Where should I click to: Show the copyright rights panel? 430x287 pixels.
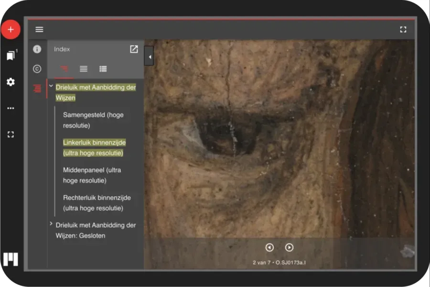[37, 69]
